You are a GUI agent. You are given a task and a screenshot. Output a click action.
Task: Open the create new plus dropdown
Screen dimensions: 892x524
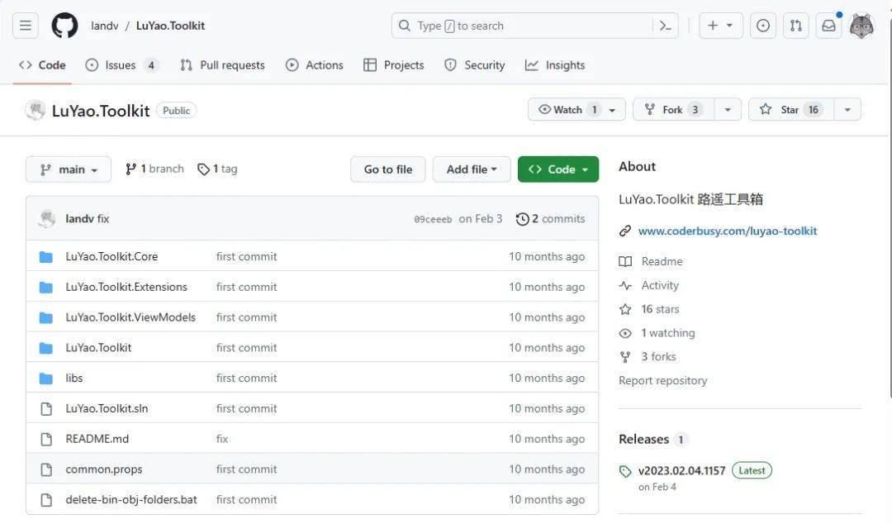click(x=720, y=26)
